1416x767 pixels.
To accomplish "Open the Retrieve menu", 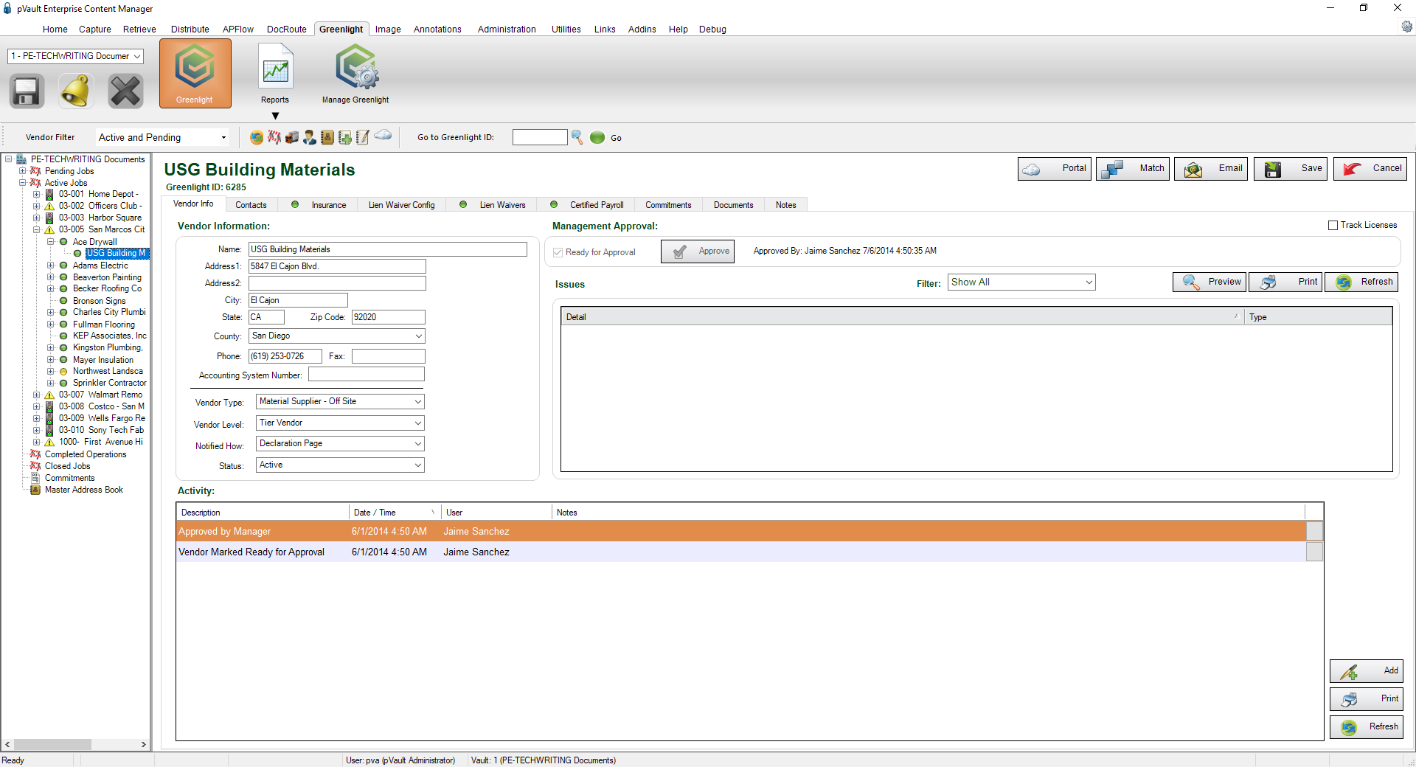I will (x=139, y=29).
